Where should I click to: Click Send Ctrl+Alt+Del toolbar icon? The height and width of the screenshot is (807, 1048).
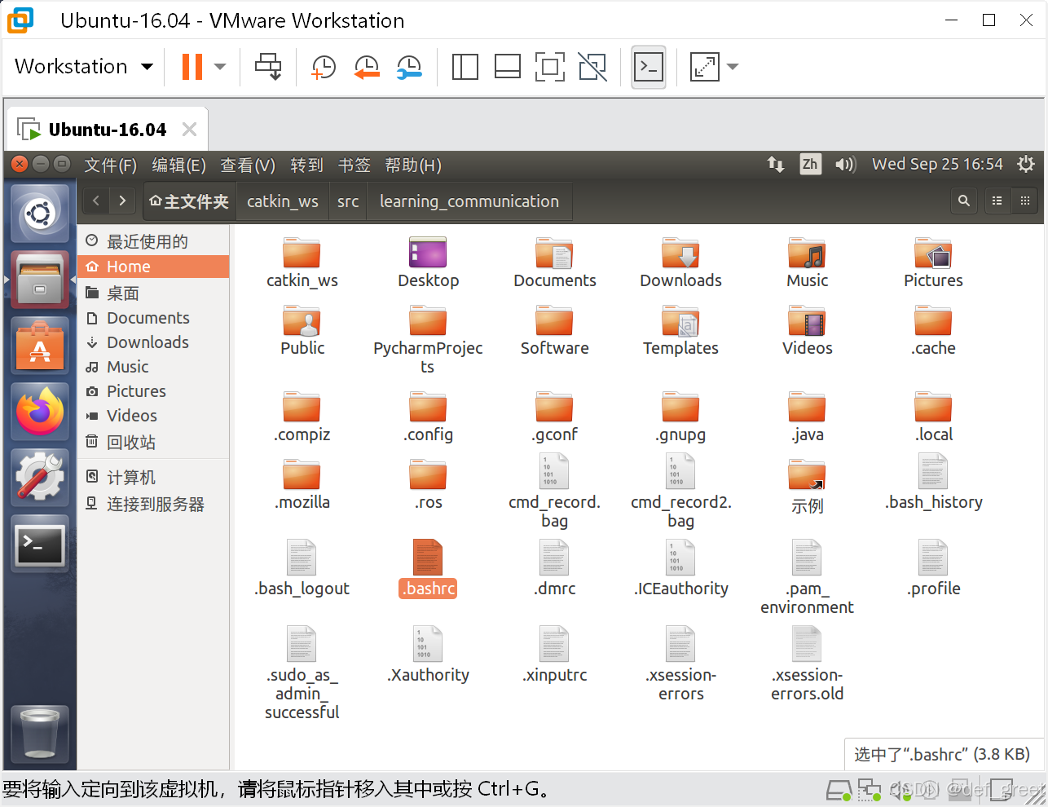(x=268, y=67)
